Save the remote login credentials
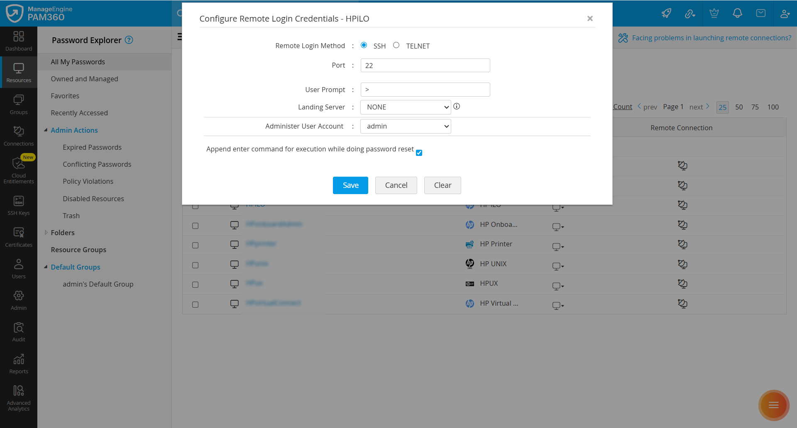The height and width of the screenshot is (428, 797). coord(350,185)
